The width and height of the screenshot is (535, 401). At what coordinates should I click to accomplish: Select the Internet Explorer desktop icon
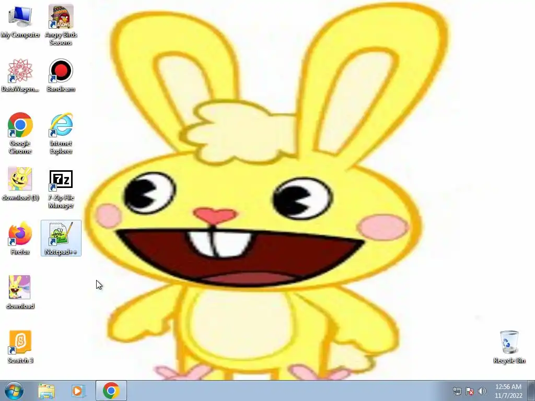coord(61,133)
